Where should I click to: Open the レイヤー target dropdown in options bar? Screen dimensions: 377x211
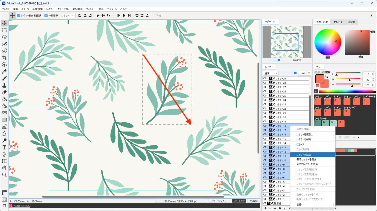pyautogui.click(x=68, y=16)
